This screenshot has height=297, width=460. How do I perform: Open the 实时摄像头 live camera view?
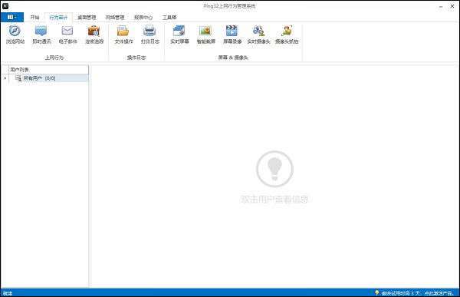pos(258,35)
